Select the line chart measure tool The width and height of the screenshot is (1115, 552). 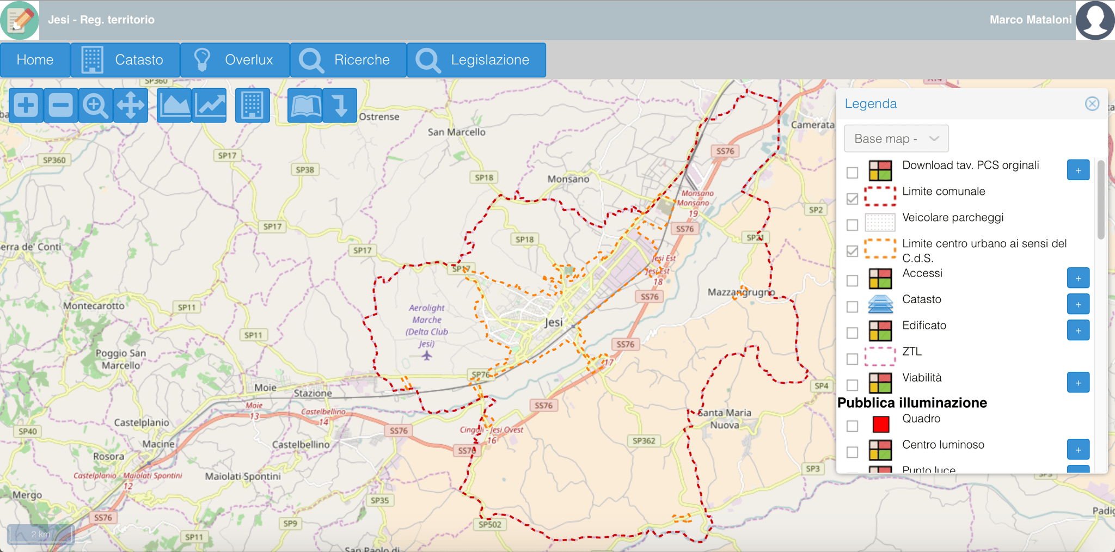click(x=210, y=105)
